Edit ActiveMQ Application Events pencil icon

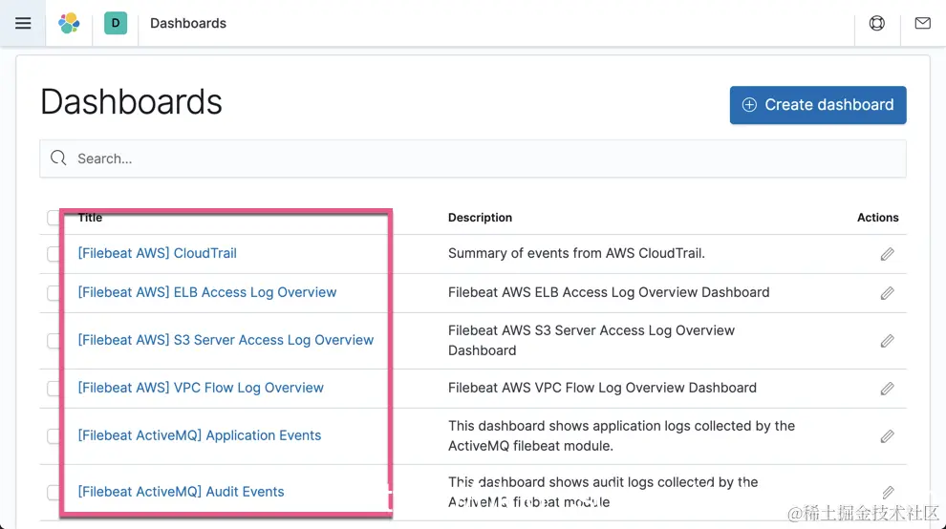click(x=887, y=436)
